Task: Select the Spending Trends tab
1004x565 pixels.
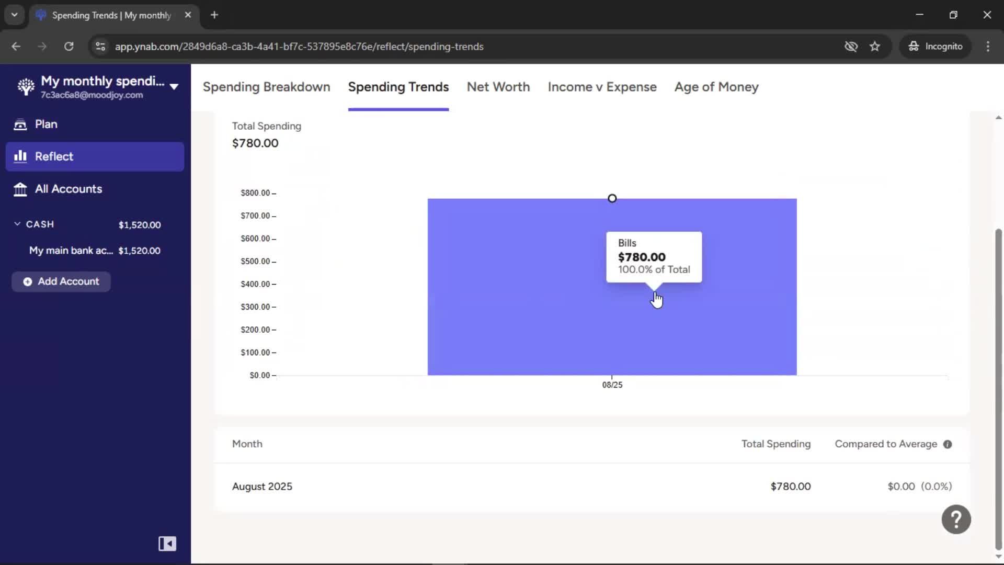Action: (x=398, y=87)
